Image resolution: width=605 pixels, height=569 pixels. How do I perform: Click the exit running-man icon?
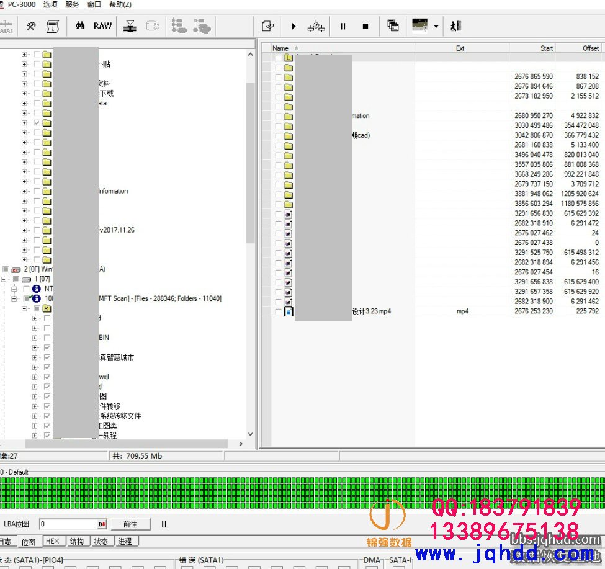tap(455, 26)
